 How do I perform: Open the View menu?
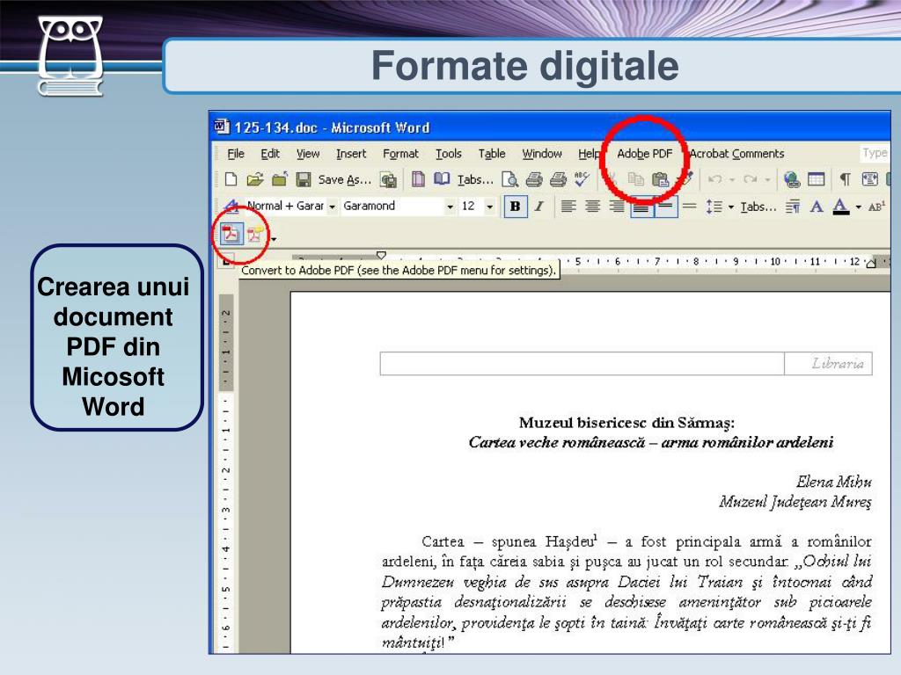point(308,153)
